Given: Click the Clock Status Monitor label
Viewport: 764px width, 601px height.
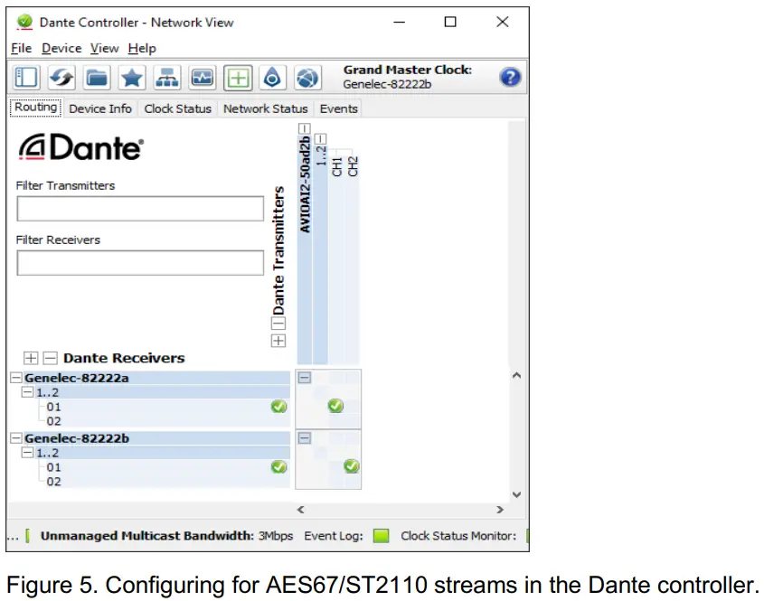Looking at the screenshot, I should [x=458, y=536].
